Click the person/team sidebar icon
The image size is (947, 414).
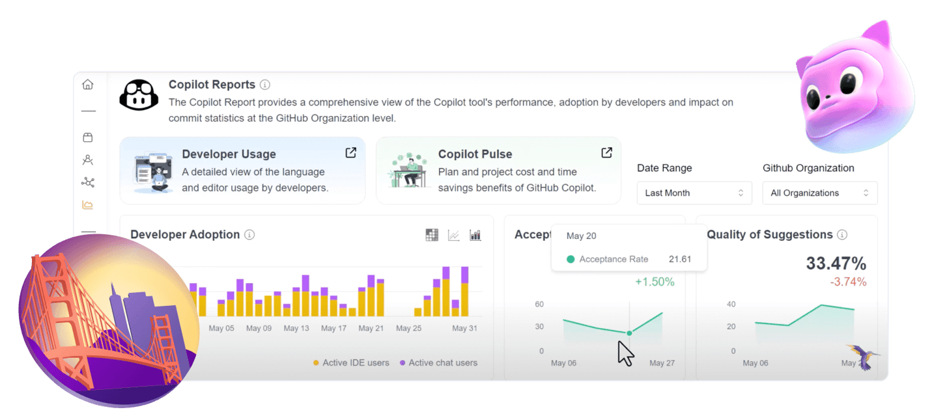(x=88, y=159)
